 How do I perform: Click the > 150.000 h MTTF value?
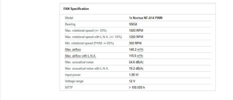tap(137, 88)
